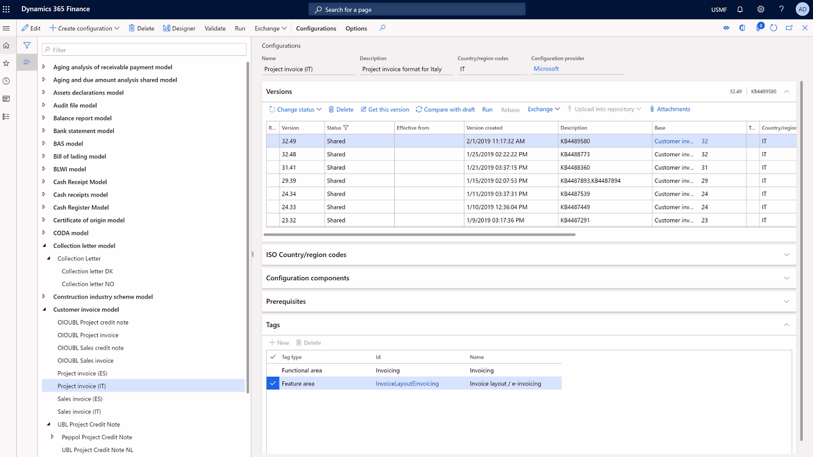The width and height of the screenshot is (813, 457).
Task: Click the notifications bell icon
Action: click(x=740, y=9)
